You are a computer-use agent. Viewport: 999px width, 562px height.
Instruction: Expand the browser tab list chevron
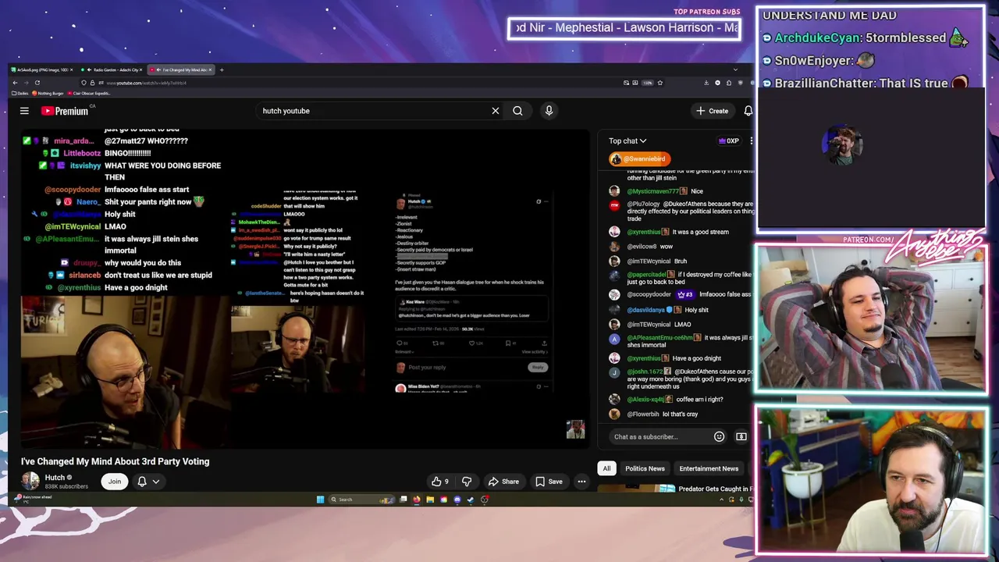point(734,69)
